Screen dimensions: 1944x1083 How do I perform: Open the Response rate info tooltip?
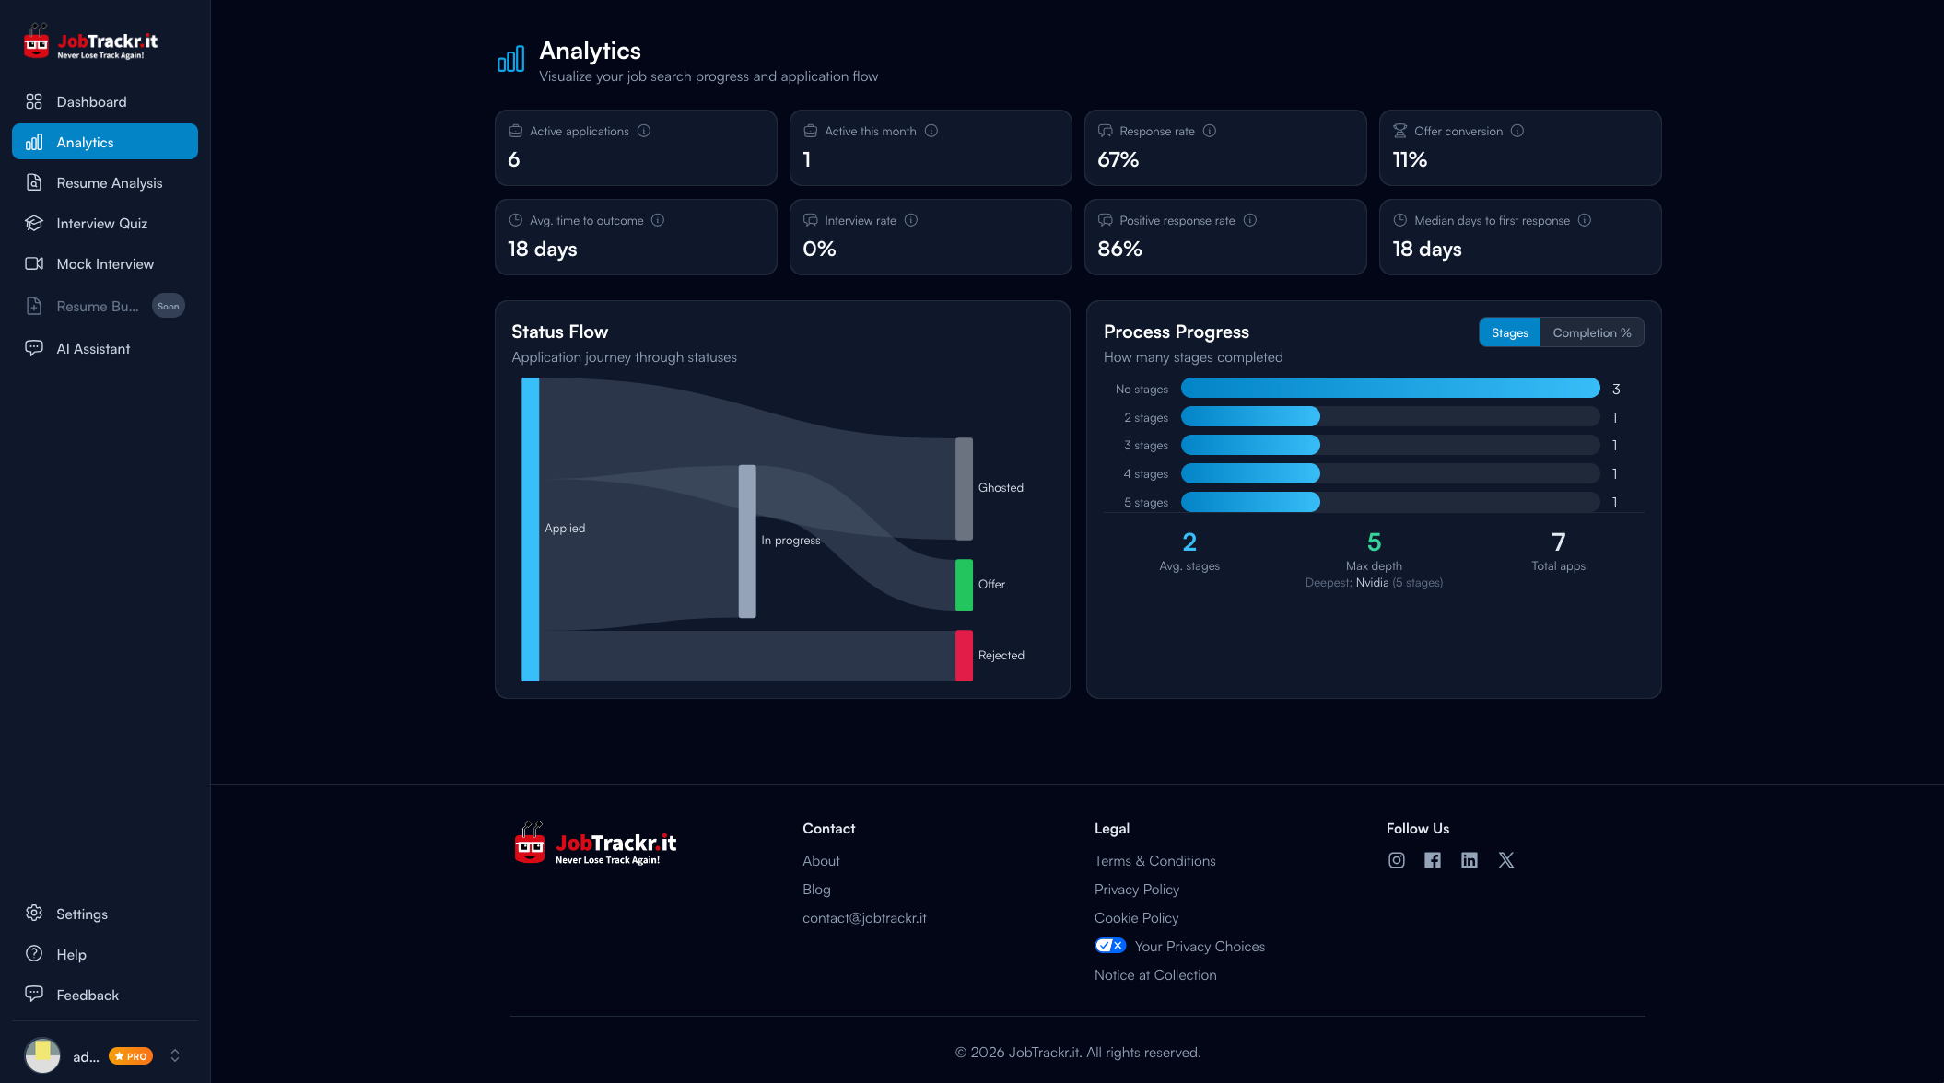pos(1210,131)
